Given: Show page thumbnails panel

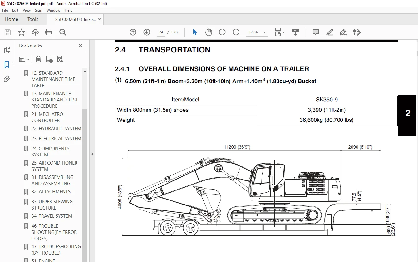Looking at the screenshot, I should click(7, 50).
